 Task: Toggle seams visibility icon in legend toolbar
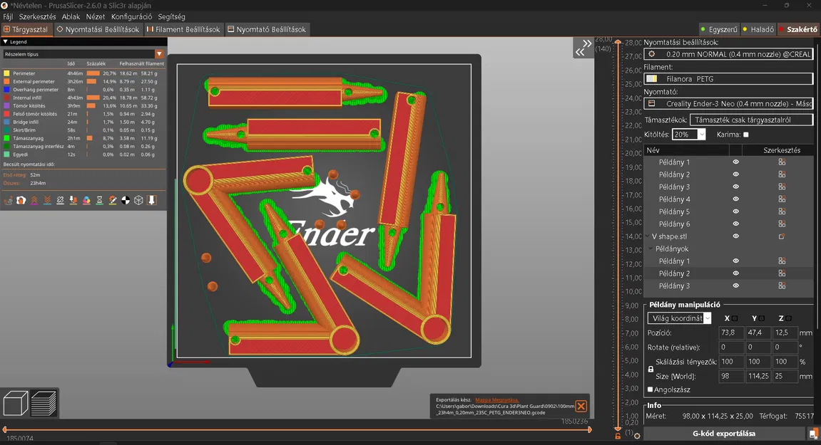click(x=60, y=200)
